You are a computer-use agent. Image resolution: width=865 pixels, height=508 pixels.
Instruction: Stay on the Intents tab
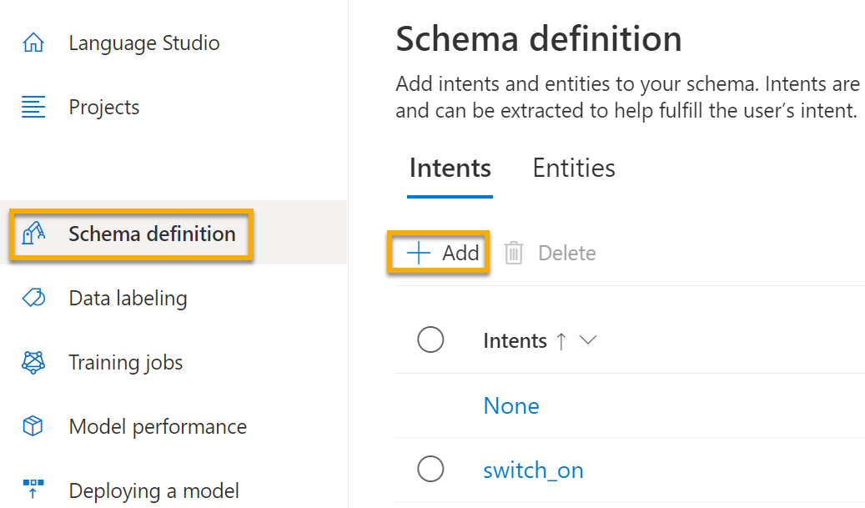click(450, 168)
